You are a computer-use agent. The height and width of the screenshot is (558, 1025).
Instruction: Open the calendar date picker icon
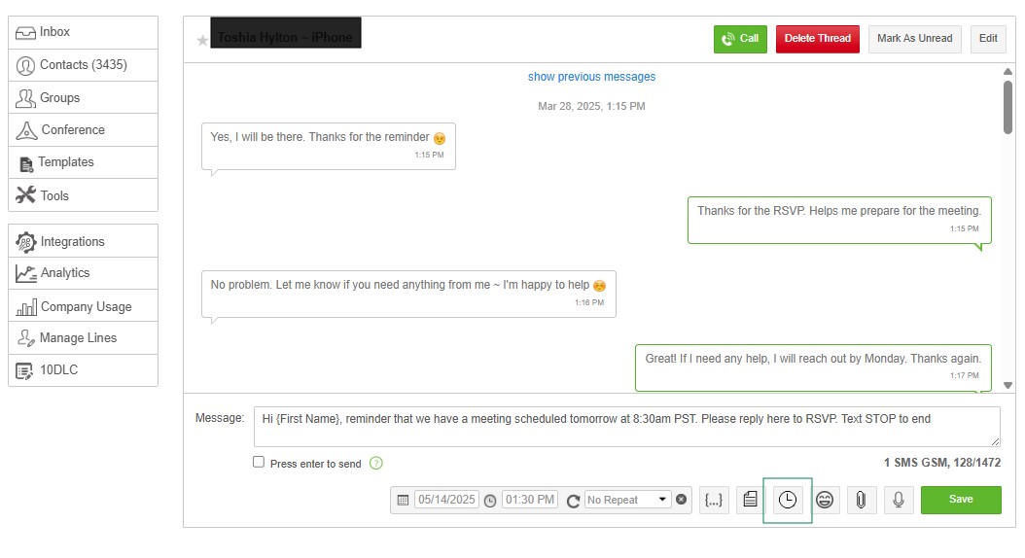(x=403, y=500)
